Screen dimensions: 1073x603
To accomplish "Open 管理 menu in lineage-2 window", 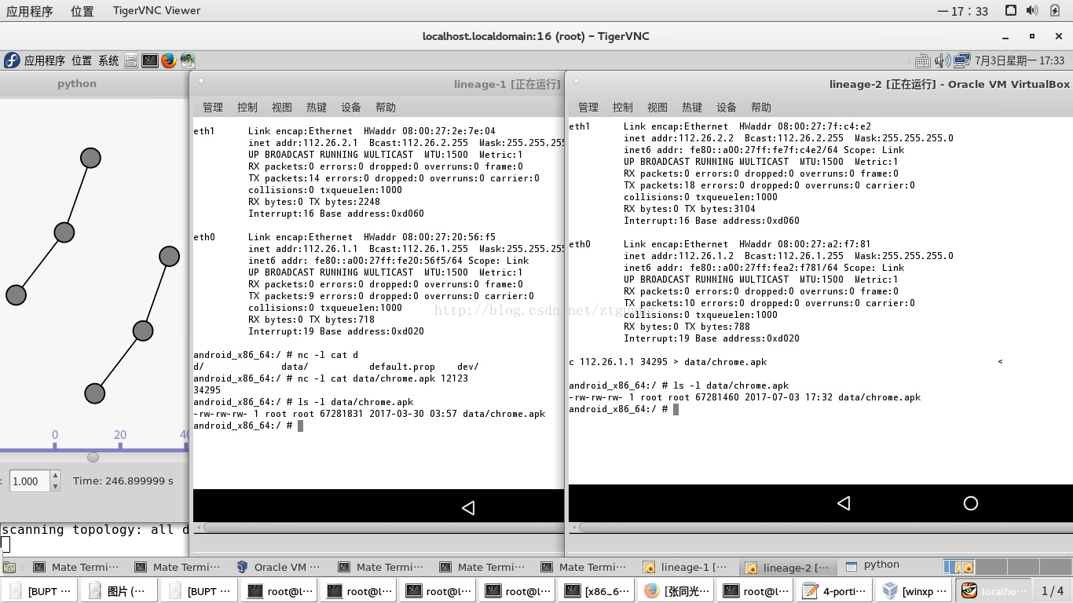I will click(588, 108).
